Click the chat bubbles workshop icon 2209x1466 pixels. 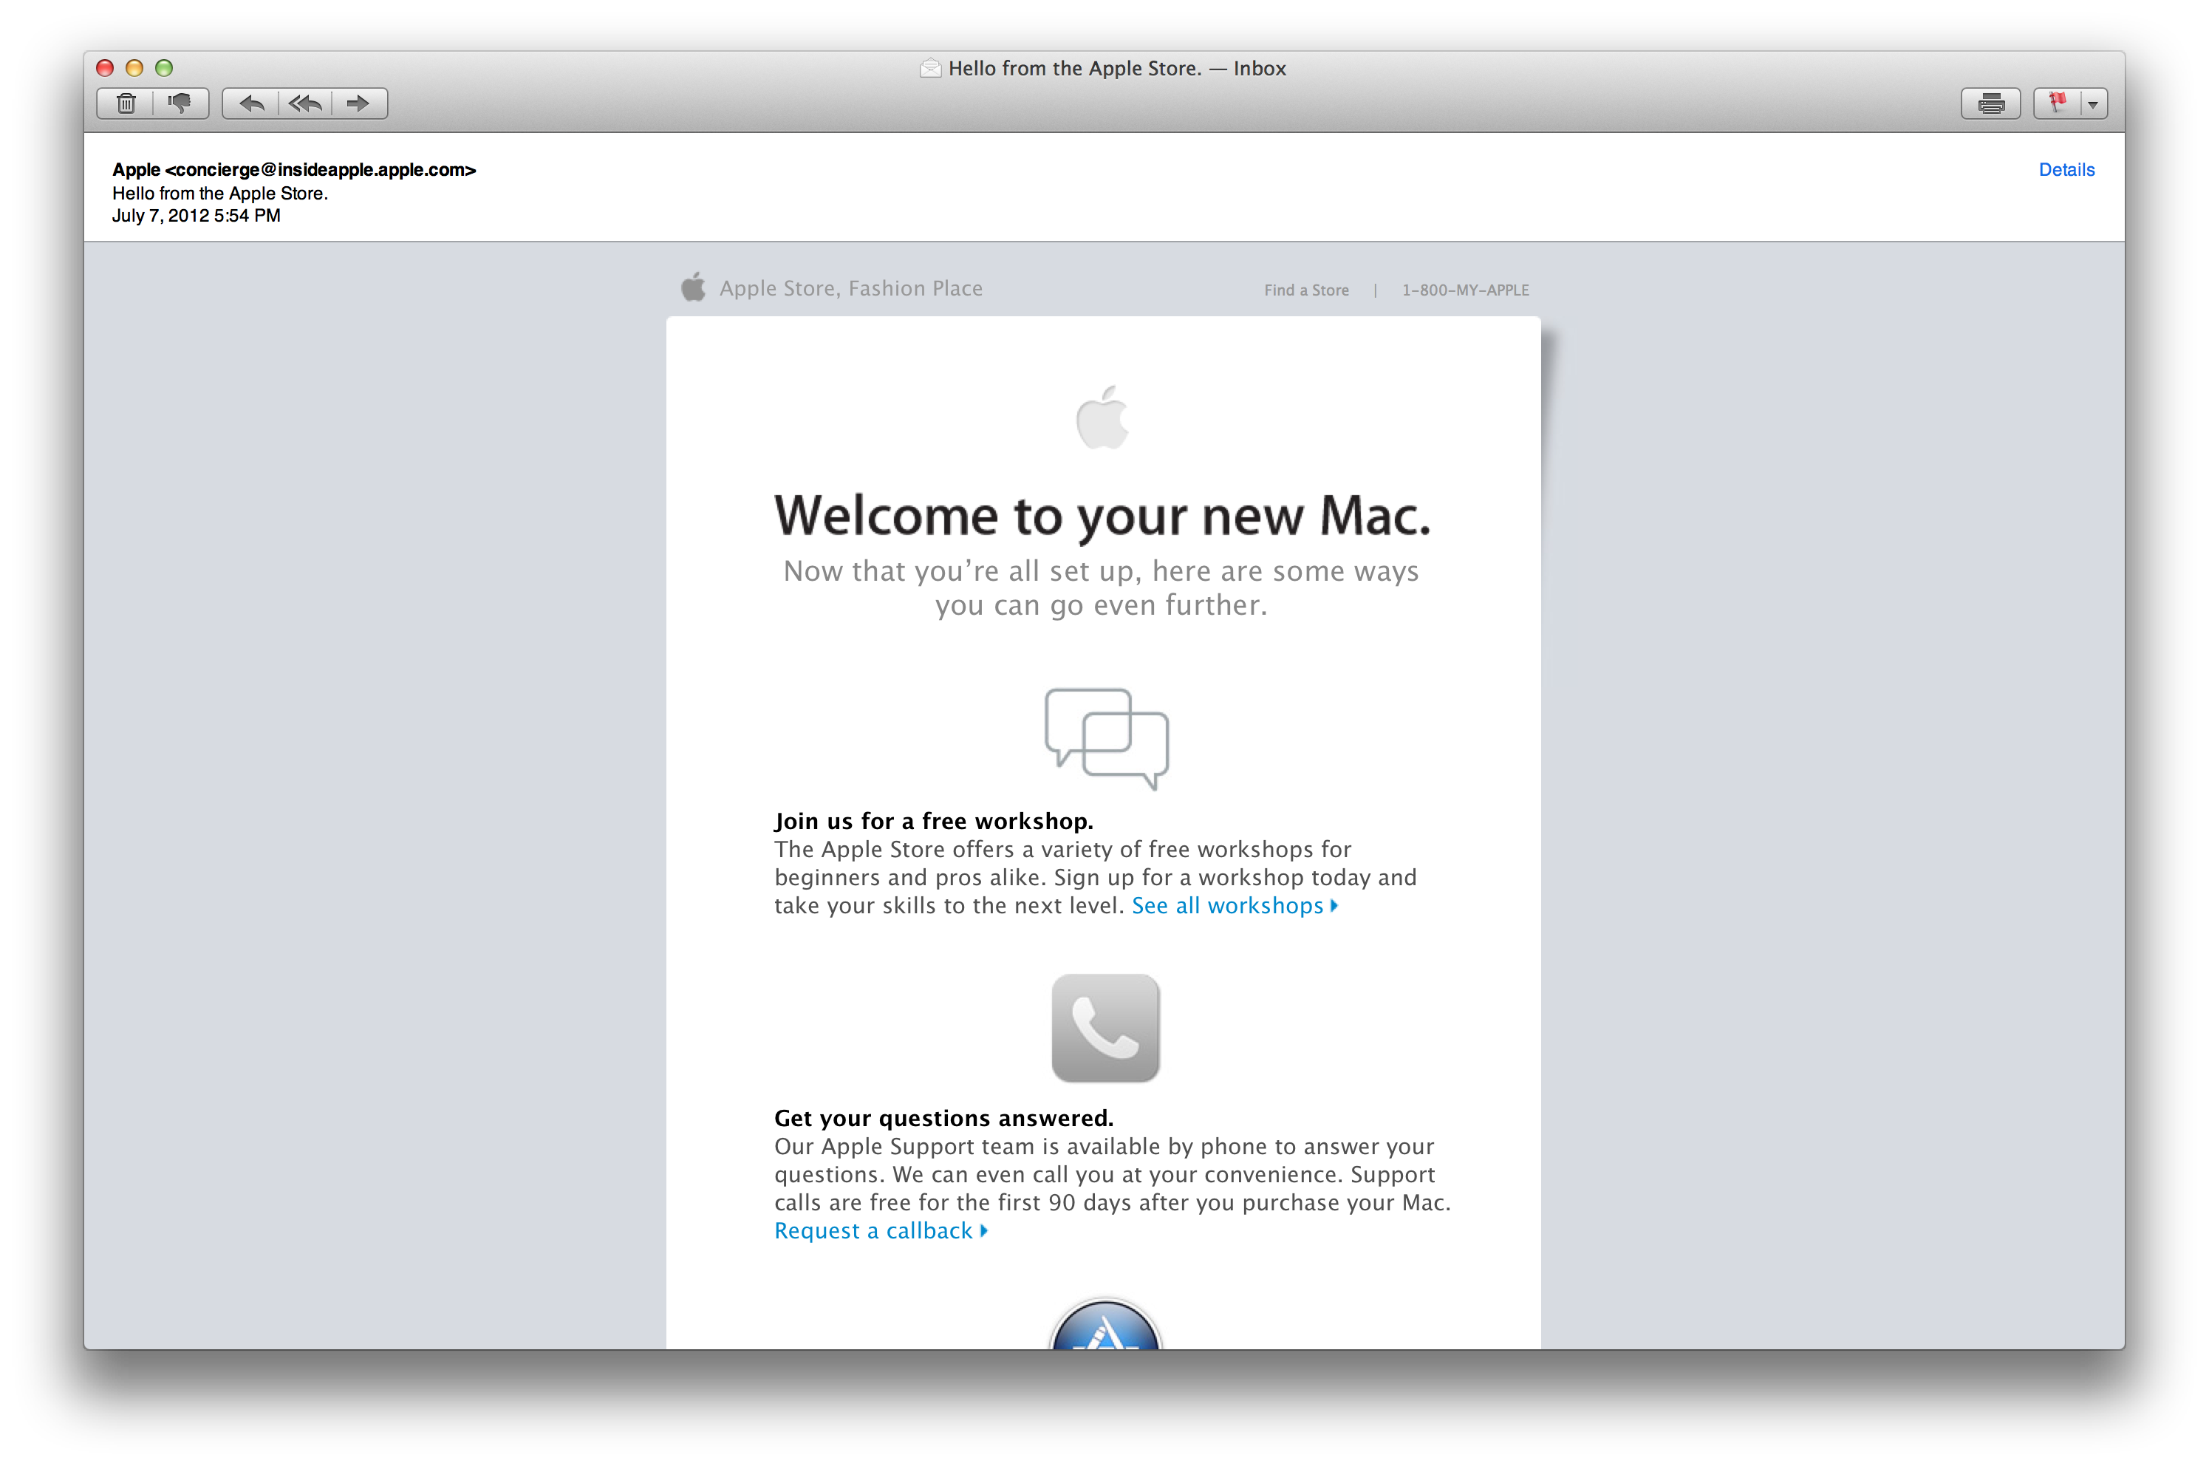tap(1106, 739)
